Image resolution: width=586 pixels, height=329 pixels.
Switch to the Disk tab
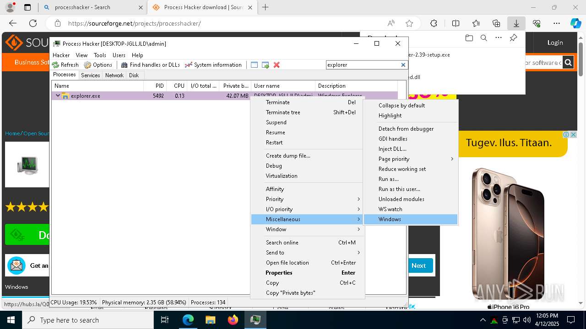click(134, 75)
